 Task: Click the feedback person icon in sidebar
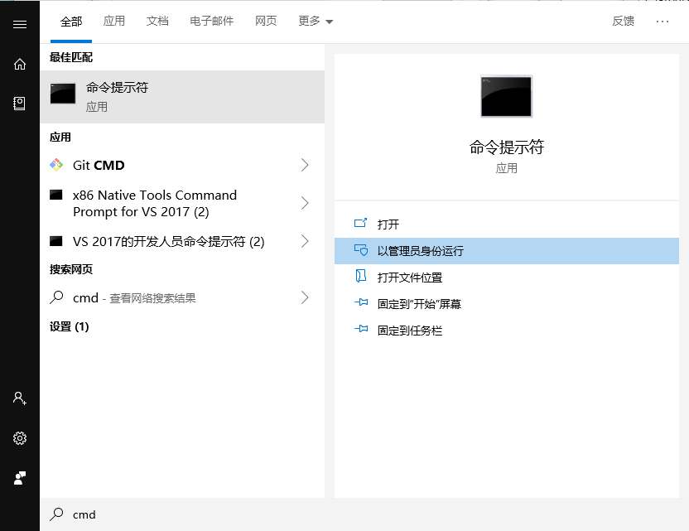click(20, 478)
